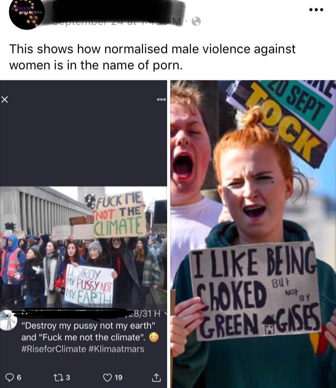Open the right photo with cardboard sign
The width and height of the screenshot is (336, 388).
pos(253,234)
